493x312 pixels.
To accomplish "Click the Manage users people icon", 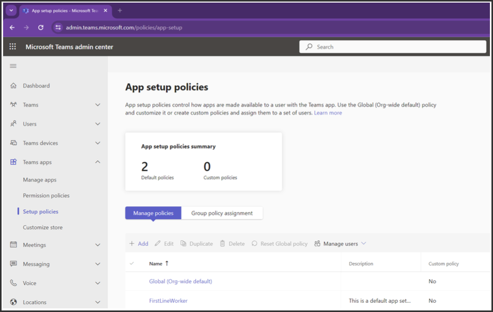I will pyautogui.click(x=317, y=243).
